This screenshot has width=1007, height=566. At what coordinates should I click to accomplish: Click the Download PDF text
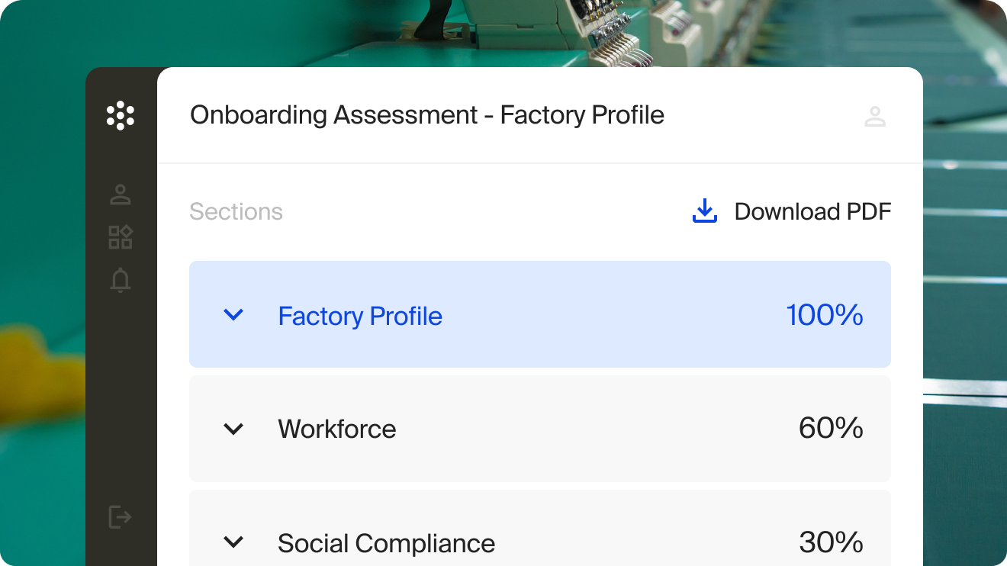point(812,211)
